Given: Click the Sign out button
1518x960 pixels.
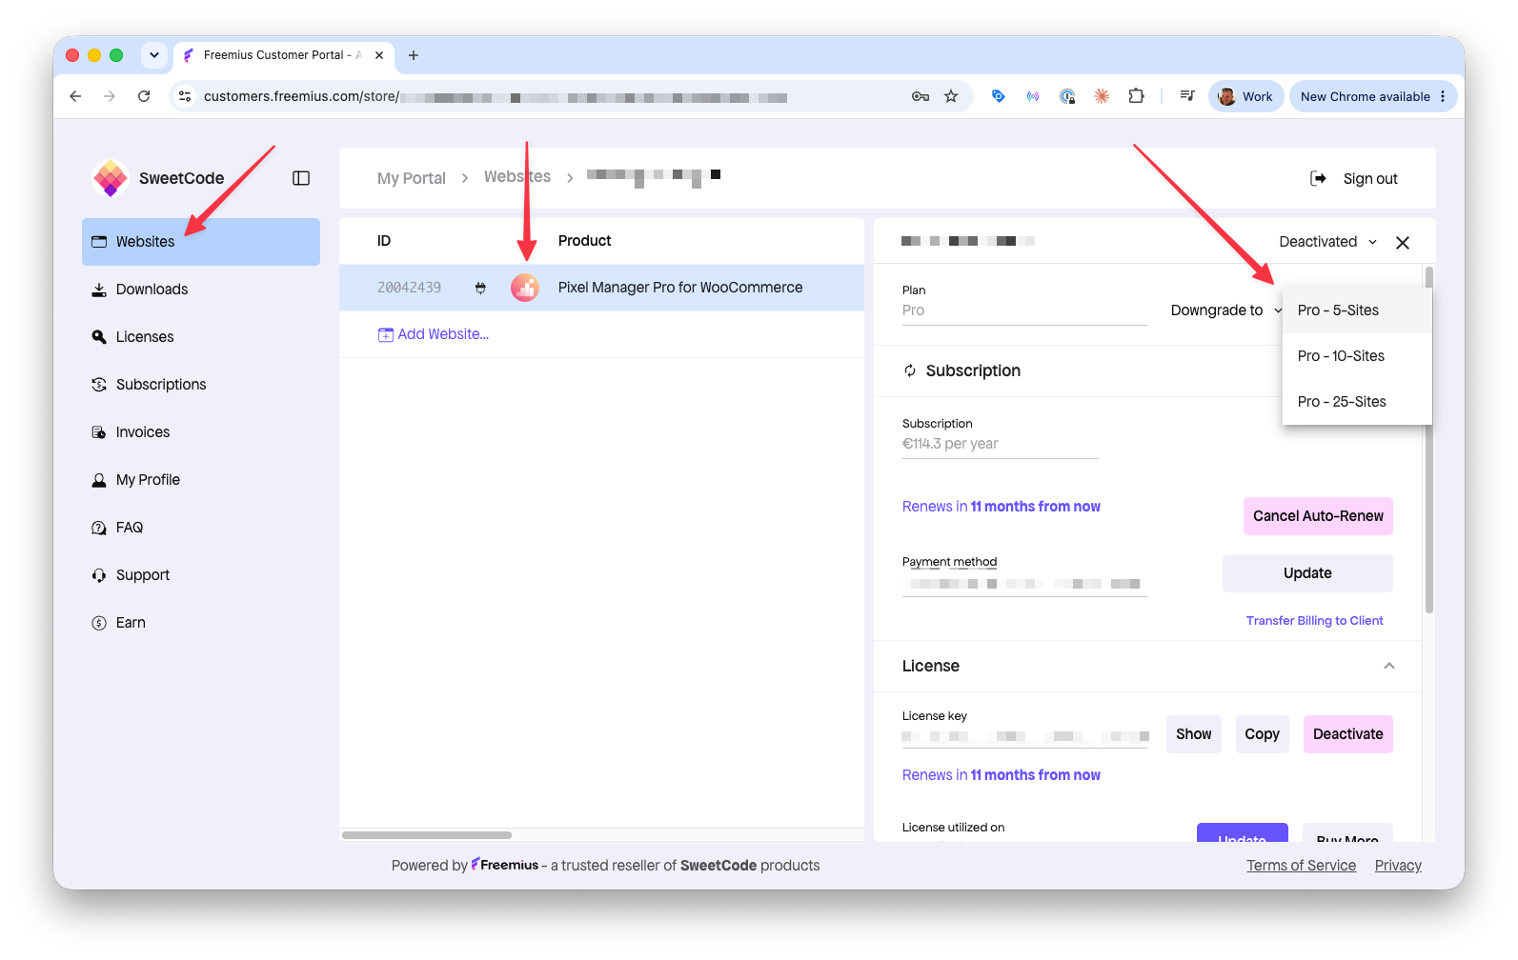Looking at the screenshot, I should (x=1354, y=179).
